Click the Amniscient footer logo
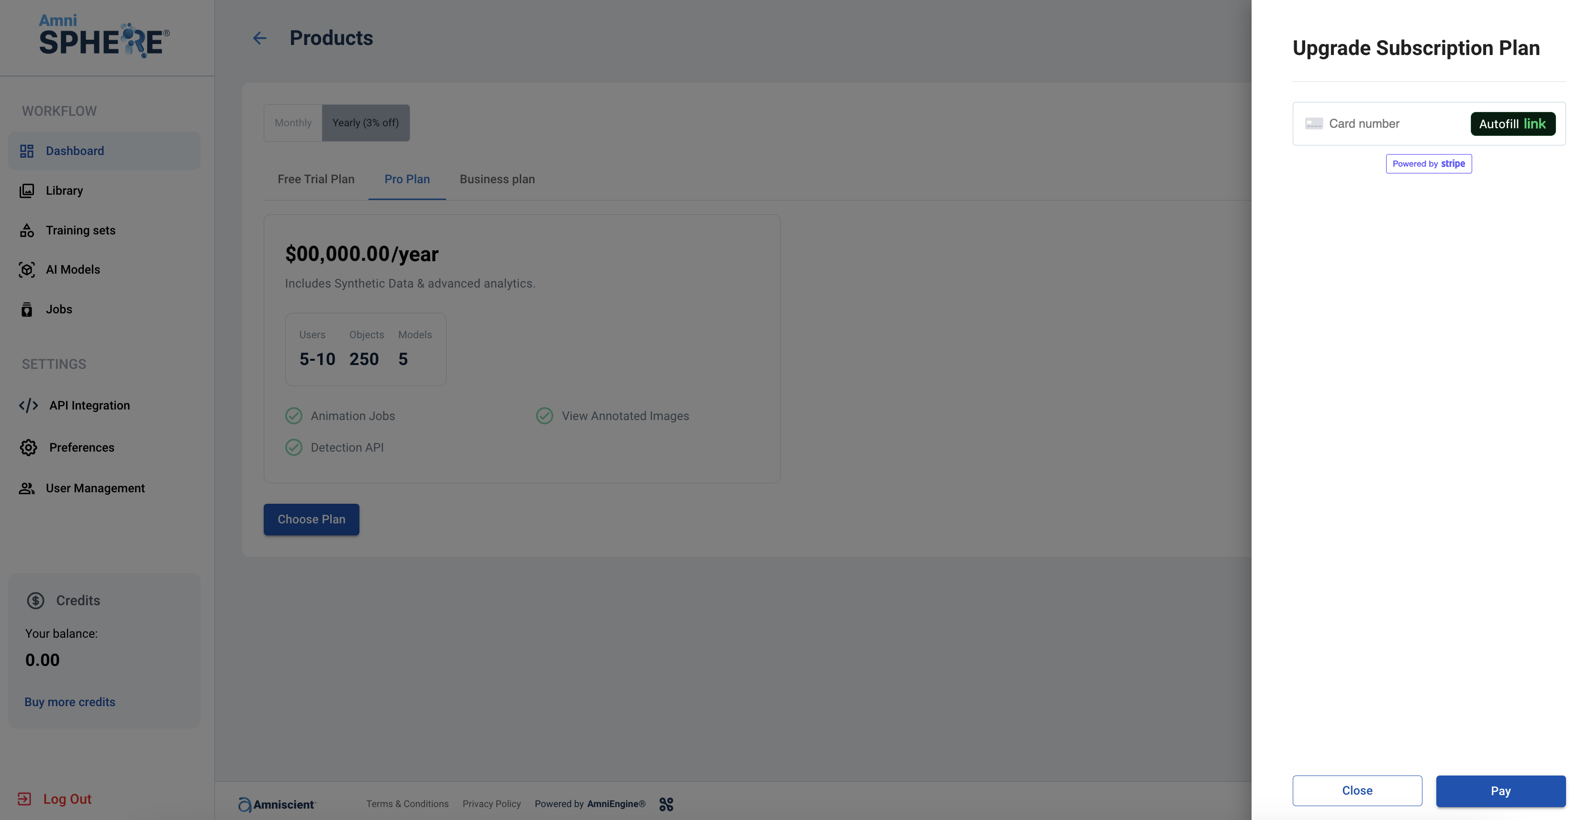The image size is (1589, 820). pos(276,804)
